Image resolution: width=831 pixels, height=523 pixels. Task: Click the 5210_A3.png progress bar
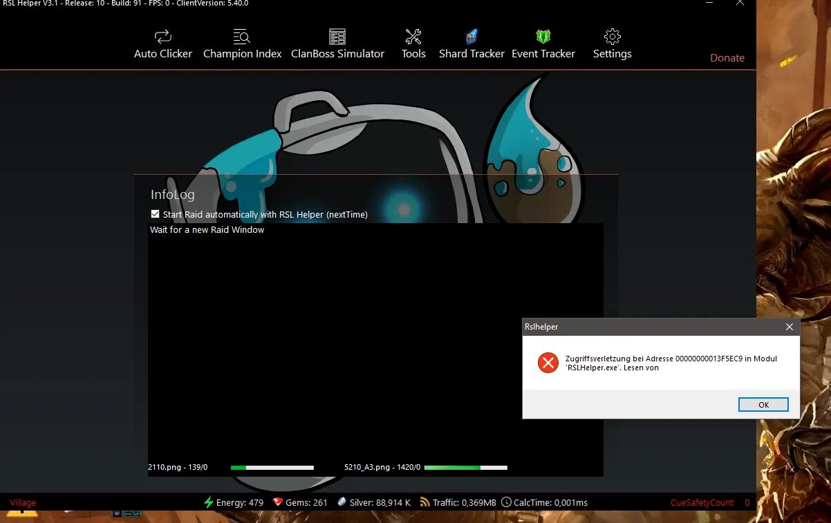tap(466, 468)
